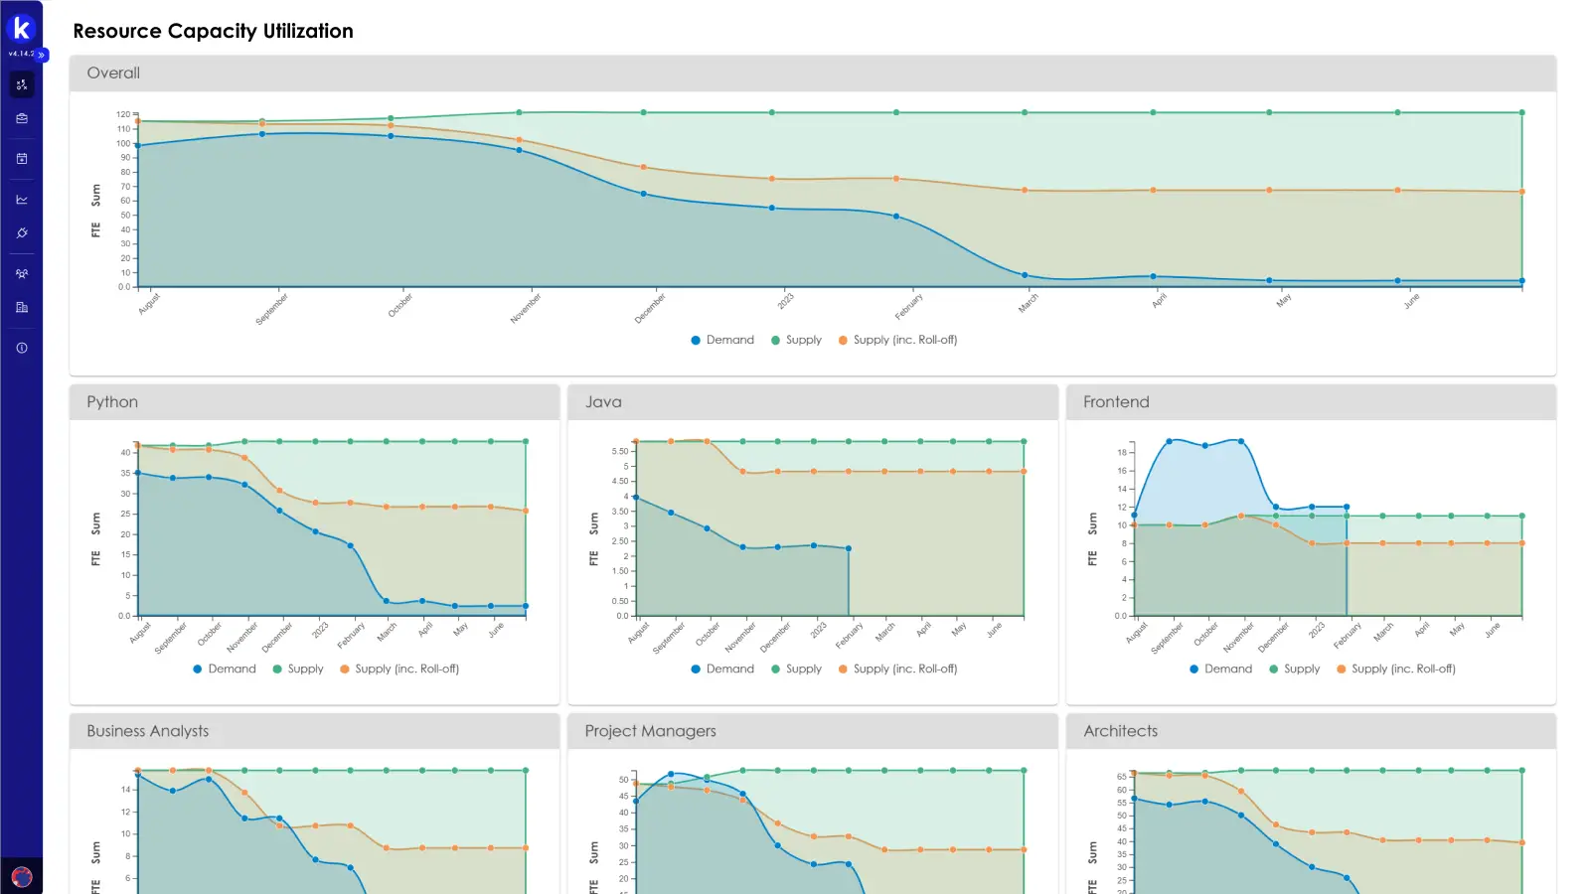Open the line chart reports icon
The height and width of the screenshot is (894, 1590).
point(22,200)
